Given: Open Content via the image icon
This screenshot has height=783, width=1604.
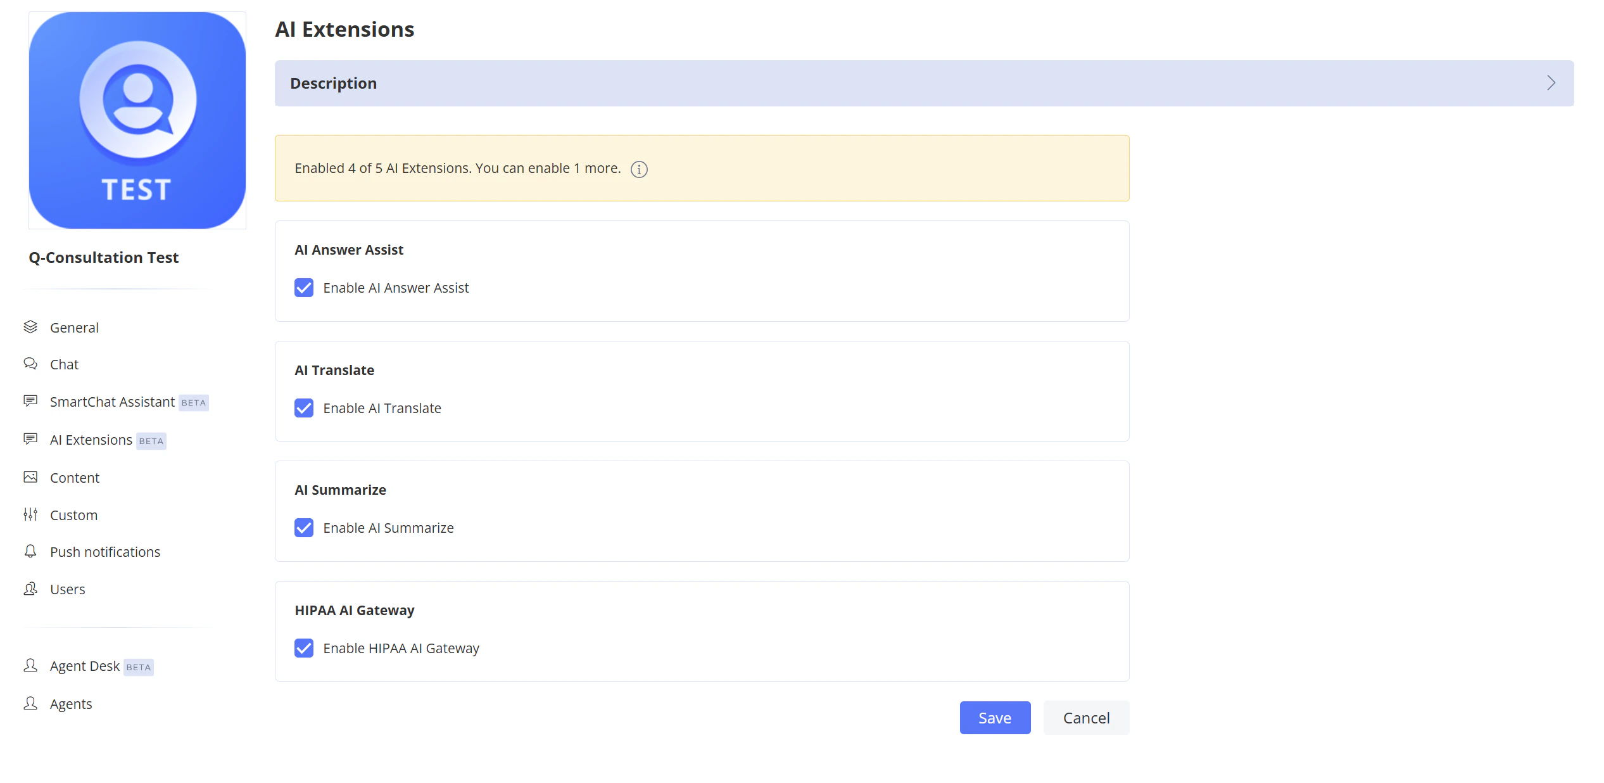Looking at the screenshot, I should coord(30,476).
